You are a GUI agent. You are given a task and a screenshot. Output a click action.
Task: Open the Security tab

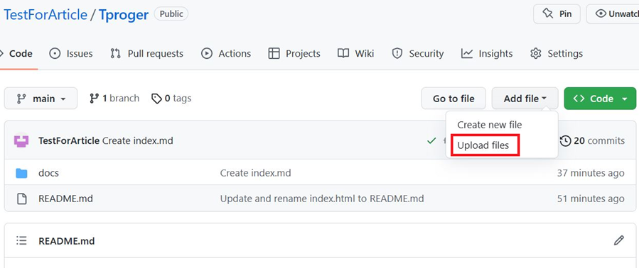point(418,54)
